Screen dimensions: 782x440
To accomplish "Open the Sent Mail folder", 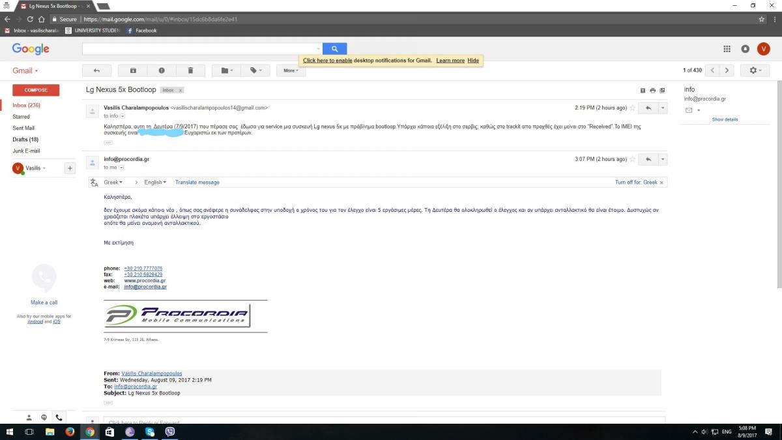I will (23, 128).
